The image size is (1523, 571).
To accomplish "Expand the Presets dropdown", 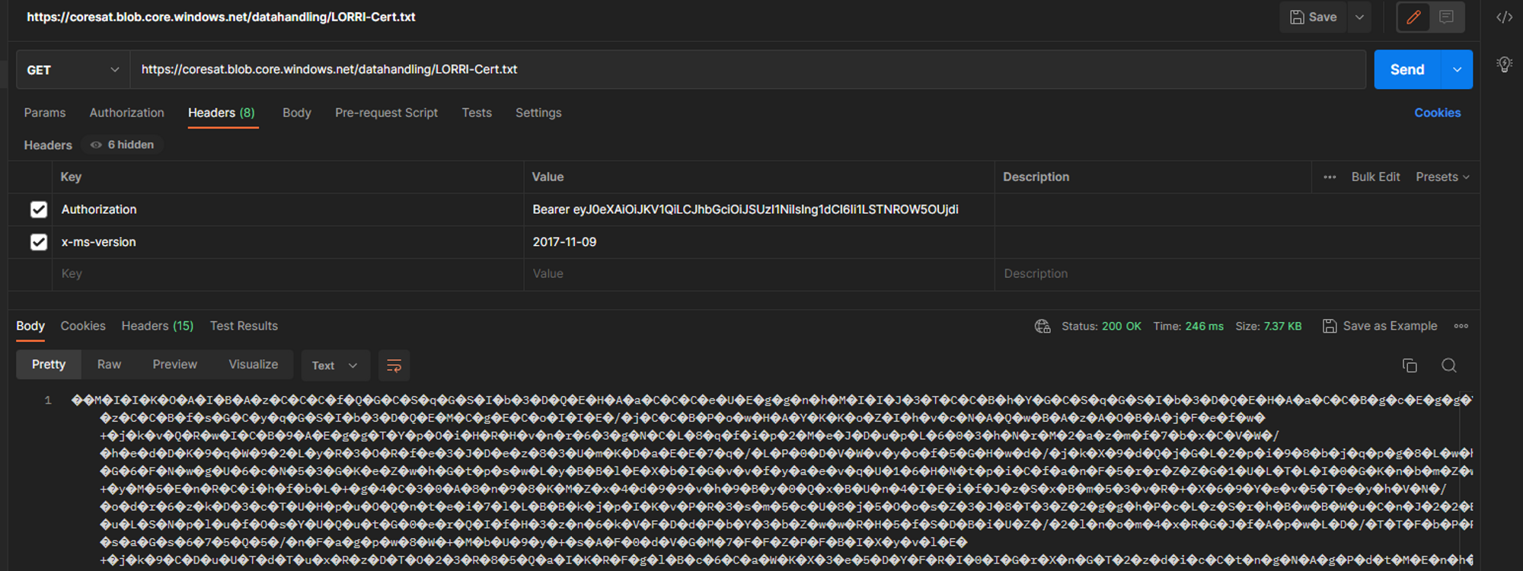I will [x=1442, y=177].
